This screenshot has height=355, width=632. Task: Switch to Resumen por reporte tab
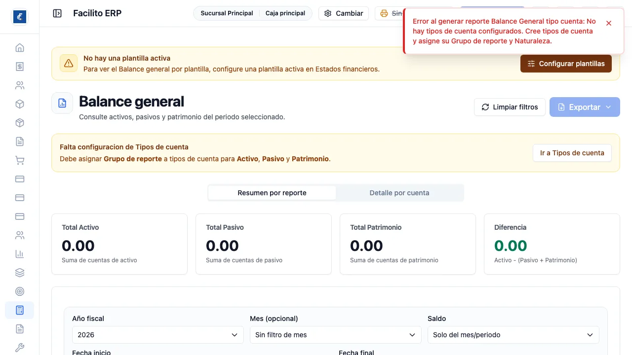point(272,193)
